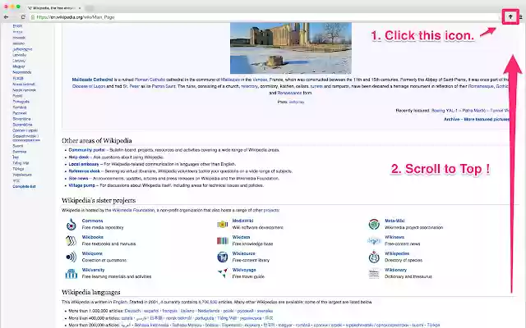Click Italiano in the languages section
Screen dimensions: 526x328
coord(187,311)
